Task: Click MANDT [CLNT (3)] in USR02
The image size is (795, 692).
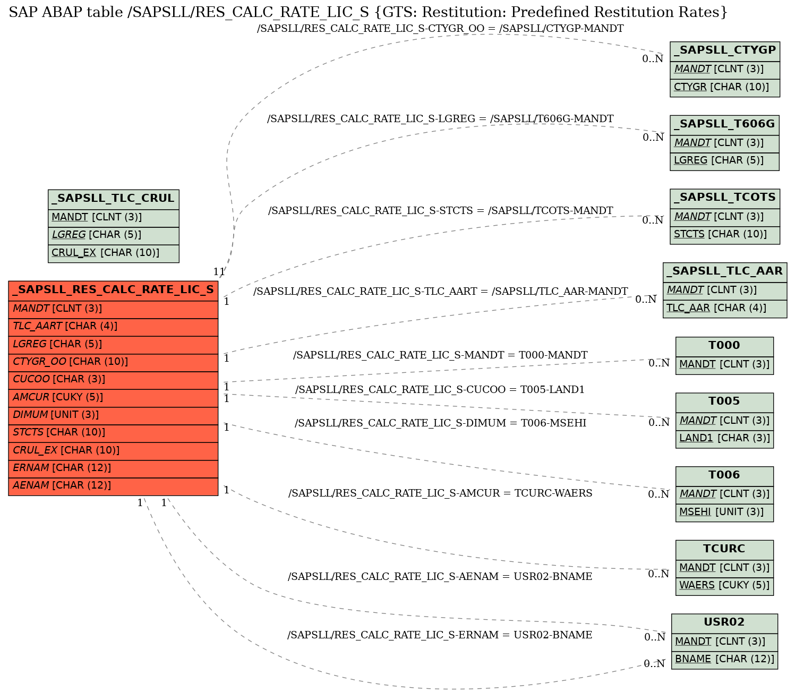Action: [724, 642]
